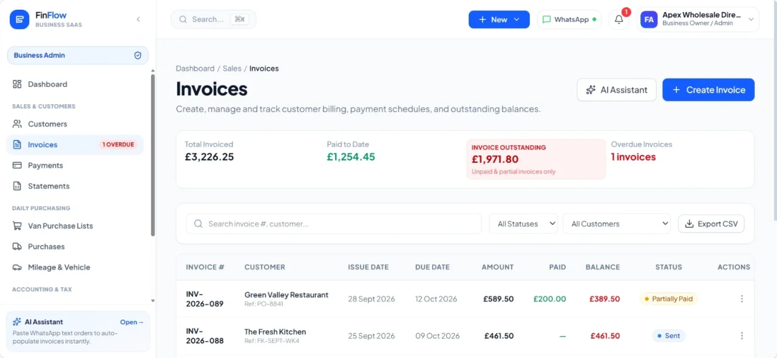The height and width of the screenshot is (358, 777).
Task: Click the '1 invoices' overdue count
Action: [633, 157]
